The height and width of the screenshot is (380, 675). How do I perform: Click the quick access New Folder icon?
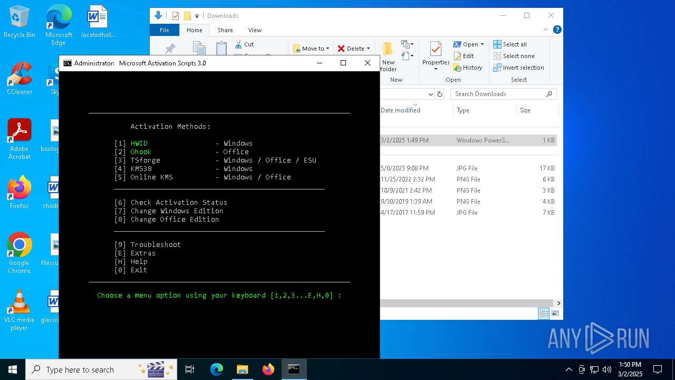click(x=187, y=16)
